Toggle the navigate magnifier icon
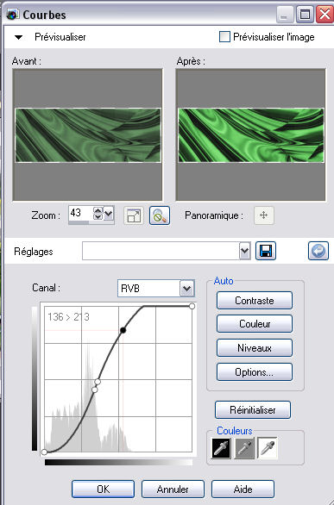 (160, 215)
